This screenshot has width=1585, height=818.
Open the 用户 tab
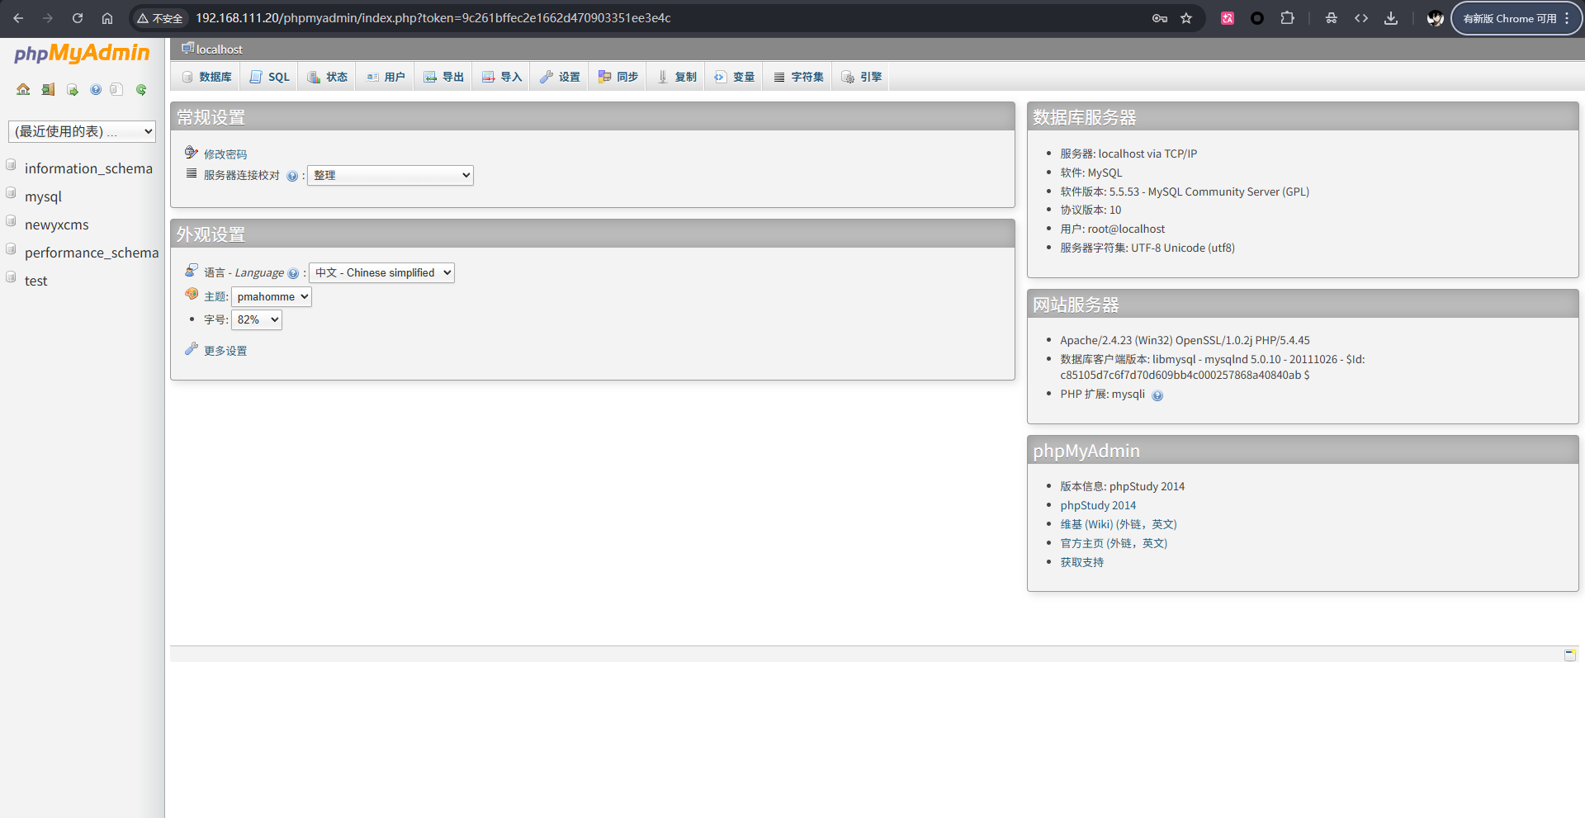(386, 77)
